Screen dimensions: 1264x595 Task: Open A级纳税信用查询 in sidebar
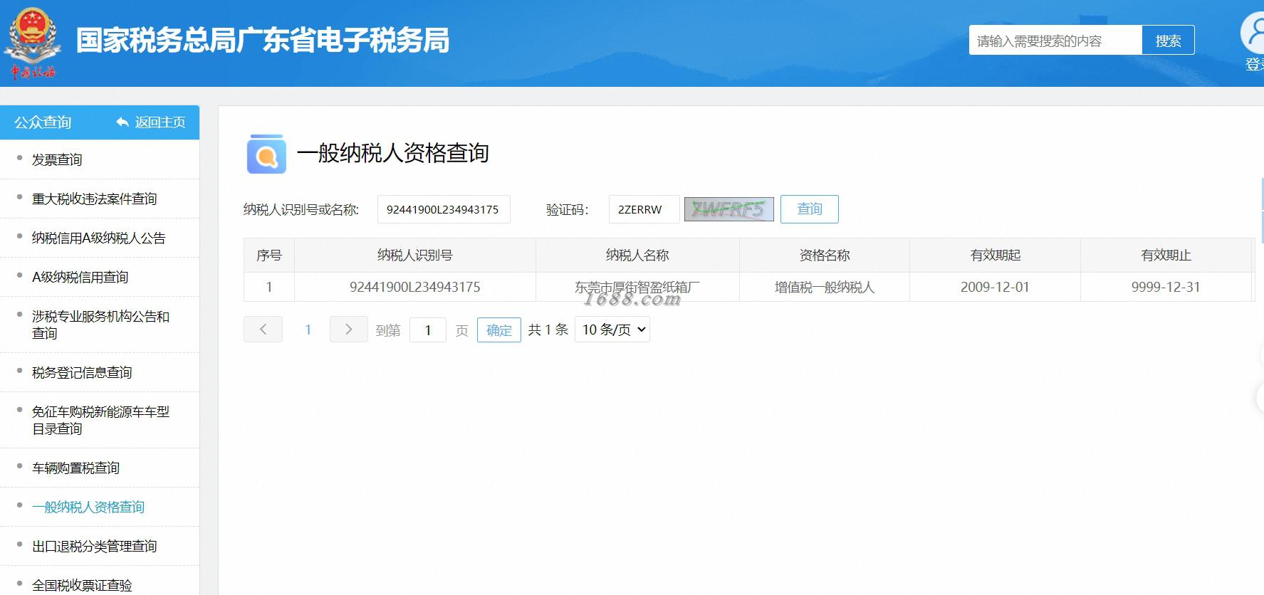click(80, 277)
